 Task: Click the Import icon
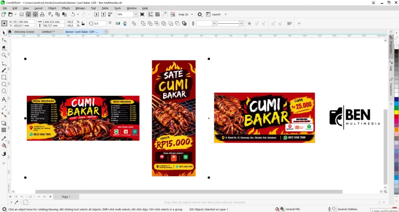click(x=97, y=14)
